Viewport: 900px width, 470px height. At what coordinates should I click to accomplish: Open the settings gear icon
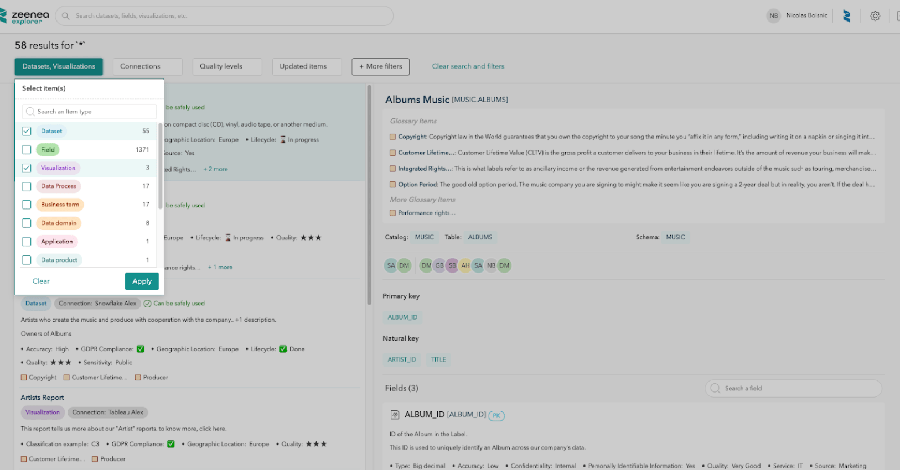click(x=875, y=16)
